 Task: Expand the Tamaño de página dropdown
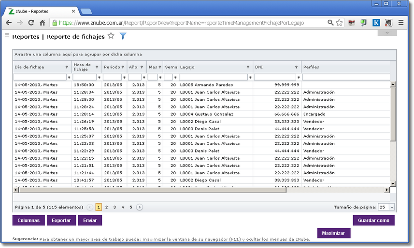pyautogui.click(x=391, y=207)
